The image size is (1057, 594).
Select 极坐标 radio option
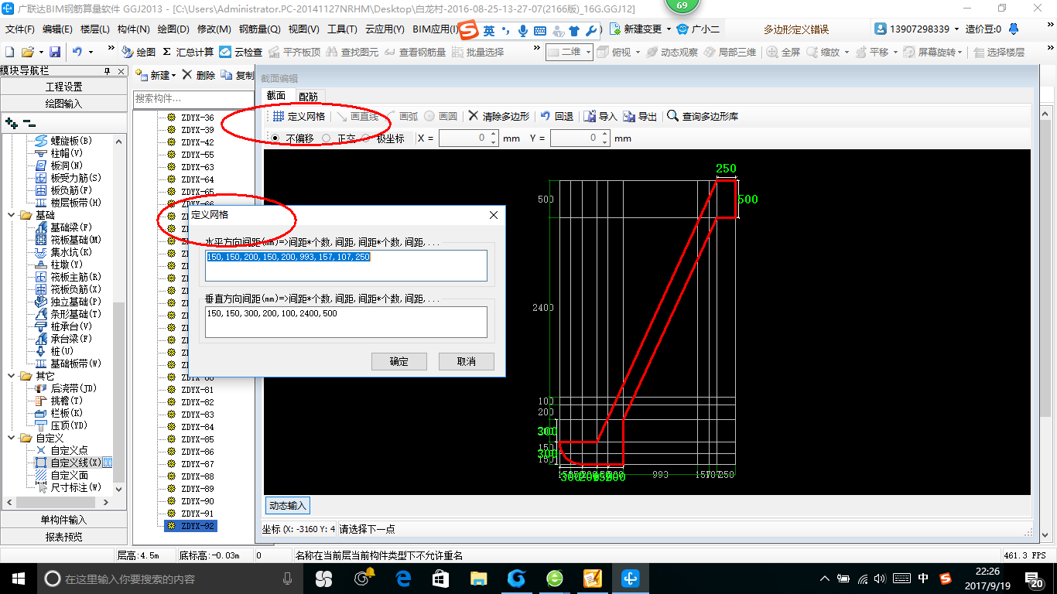coord(366,138)
